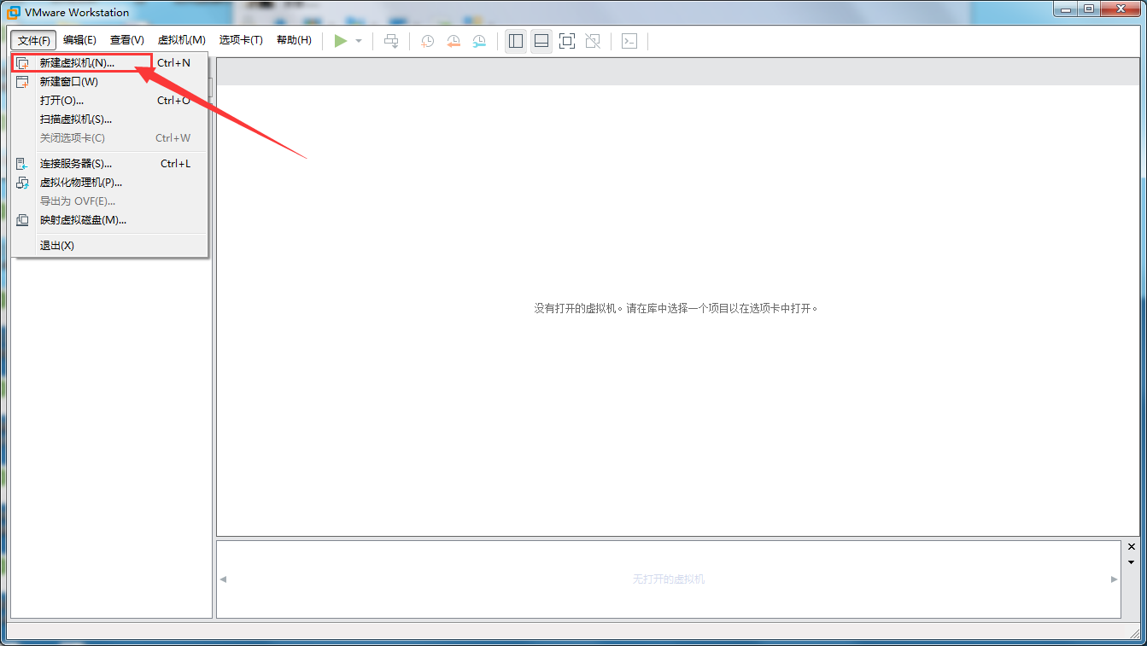Screen dimensions: 1147x646
Task: Click the VMware Workstation icon in the title bar
Action: (x=14, y=12)
